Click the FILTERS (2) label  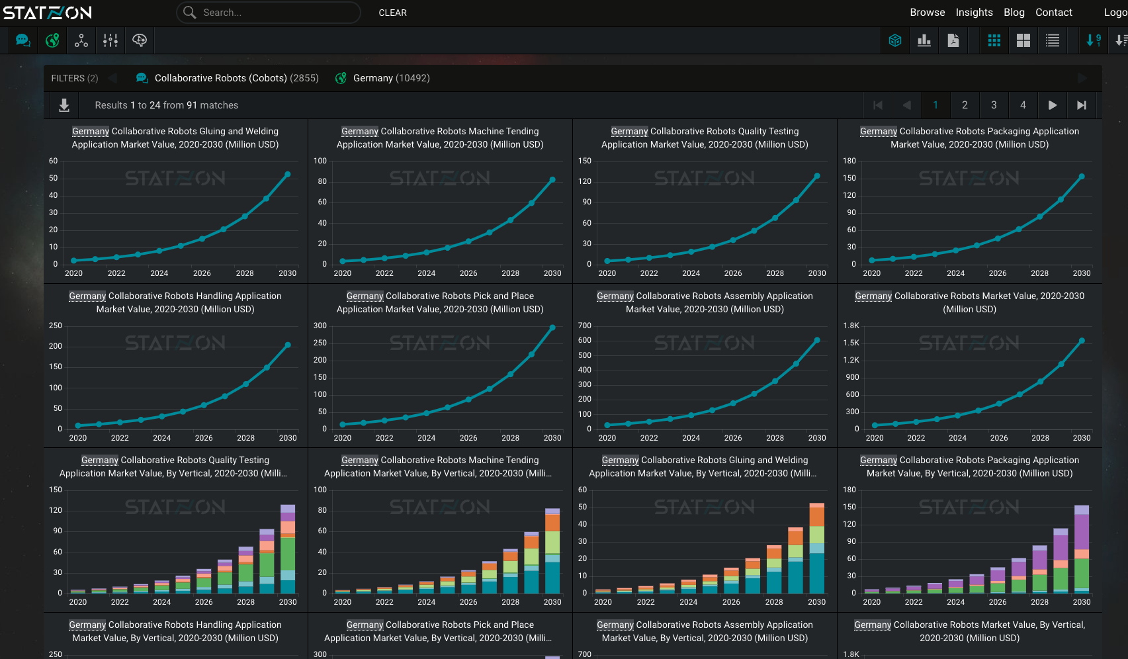(75, 78)
